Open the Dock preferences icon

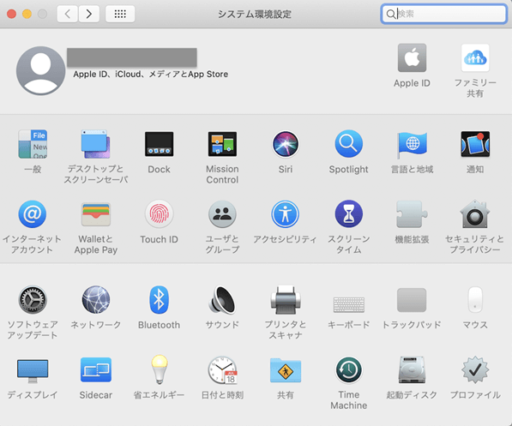(159, 144)
